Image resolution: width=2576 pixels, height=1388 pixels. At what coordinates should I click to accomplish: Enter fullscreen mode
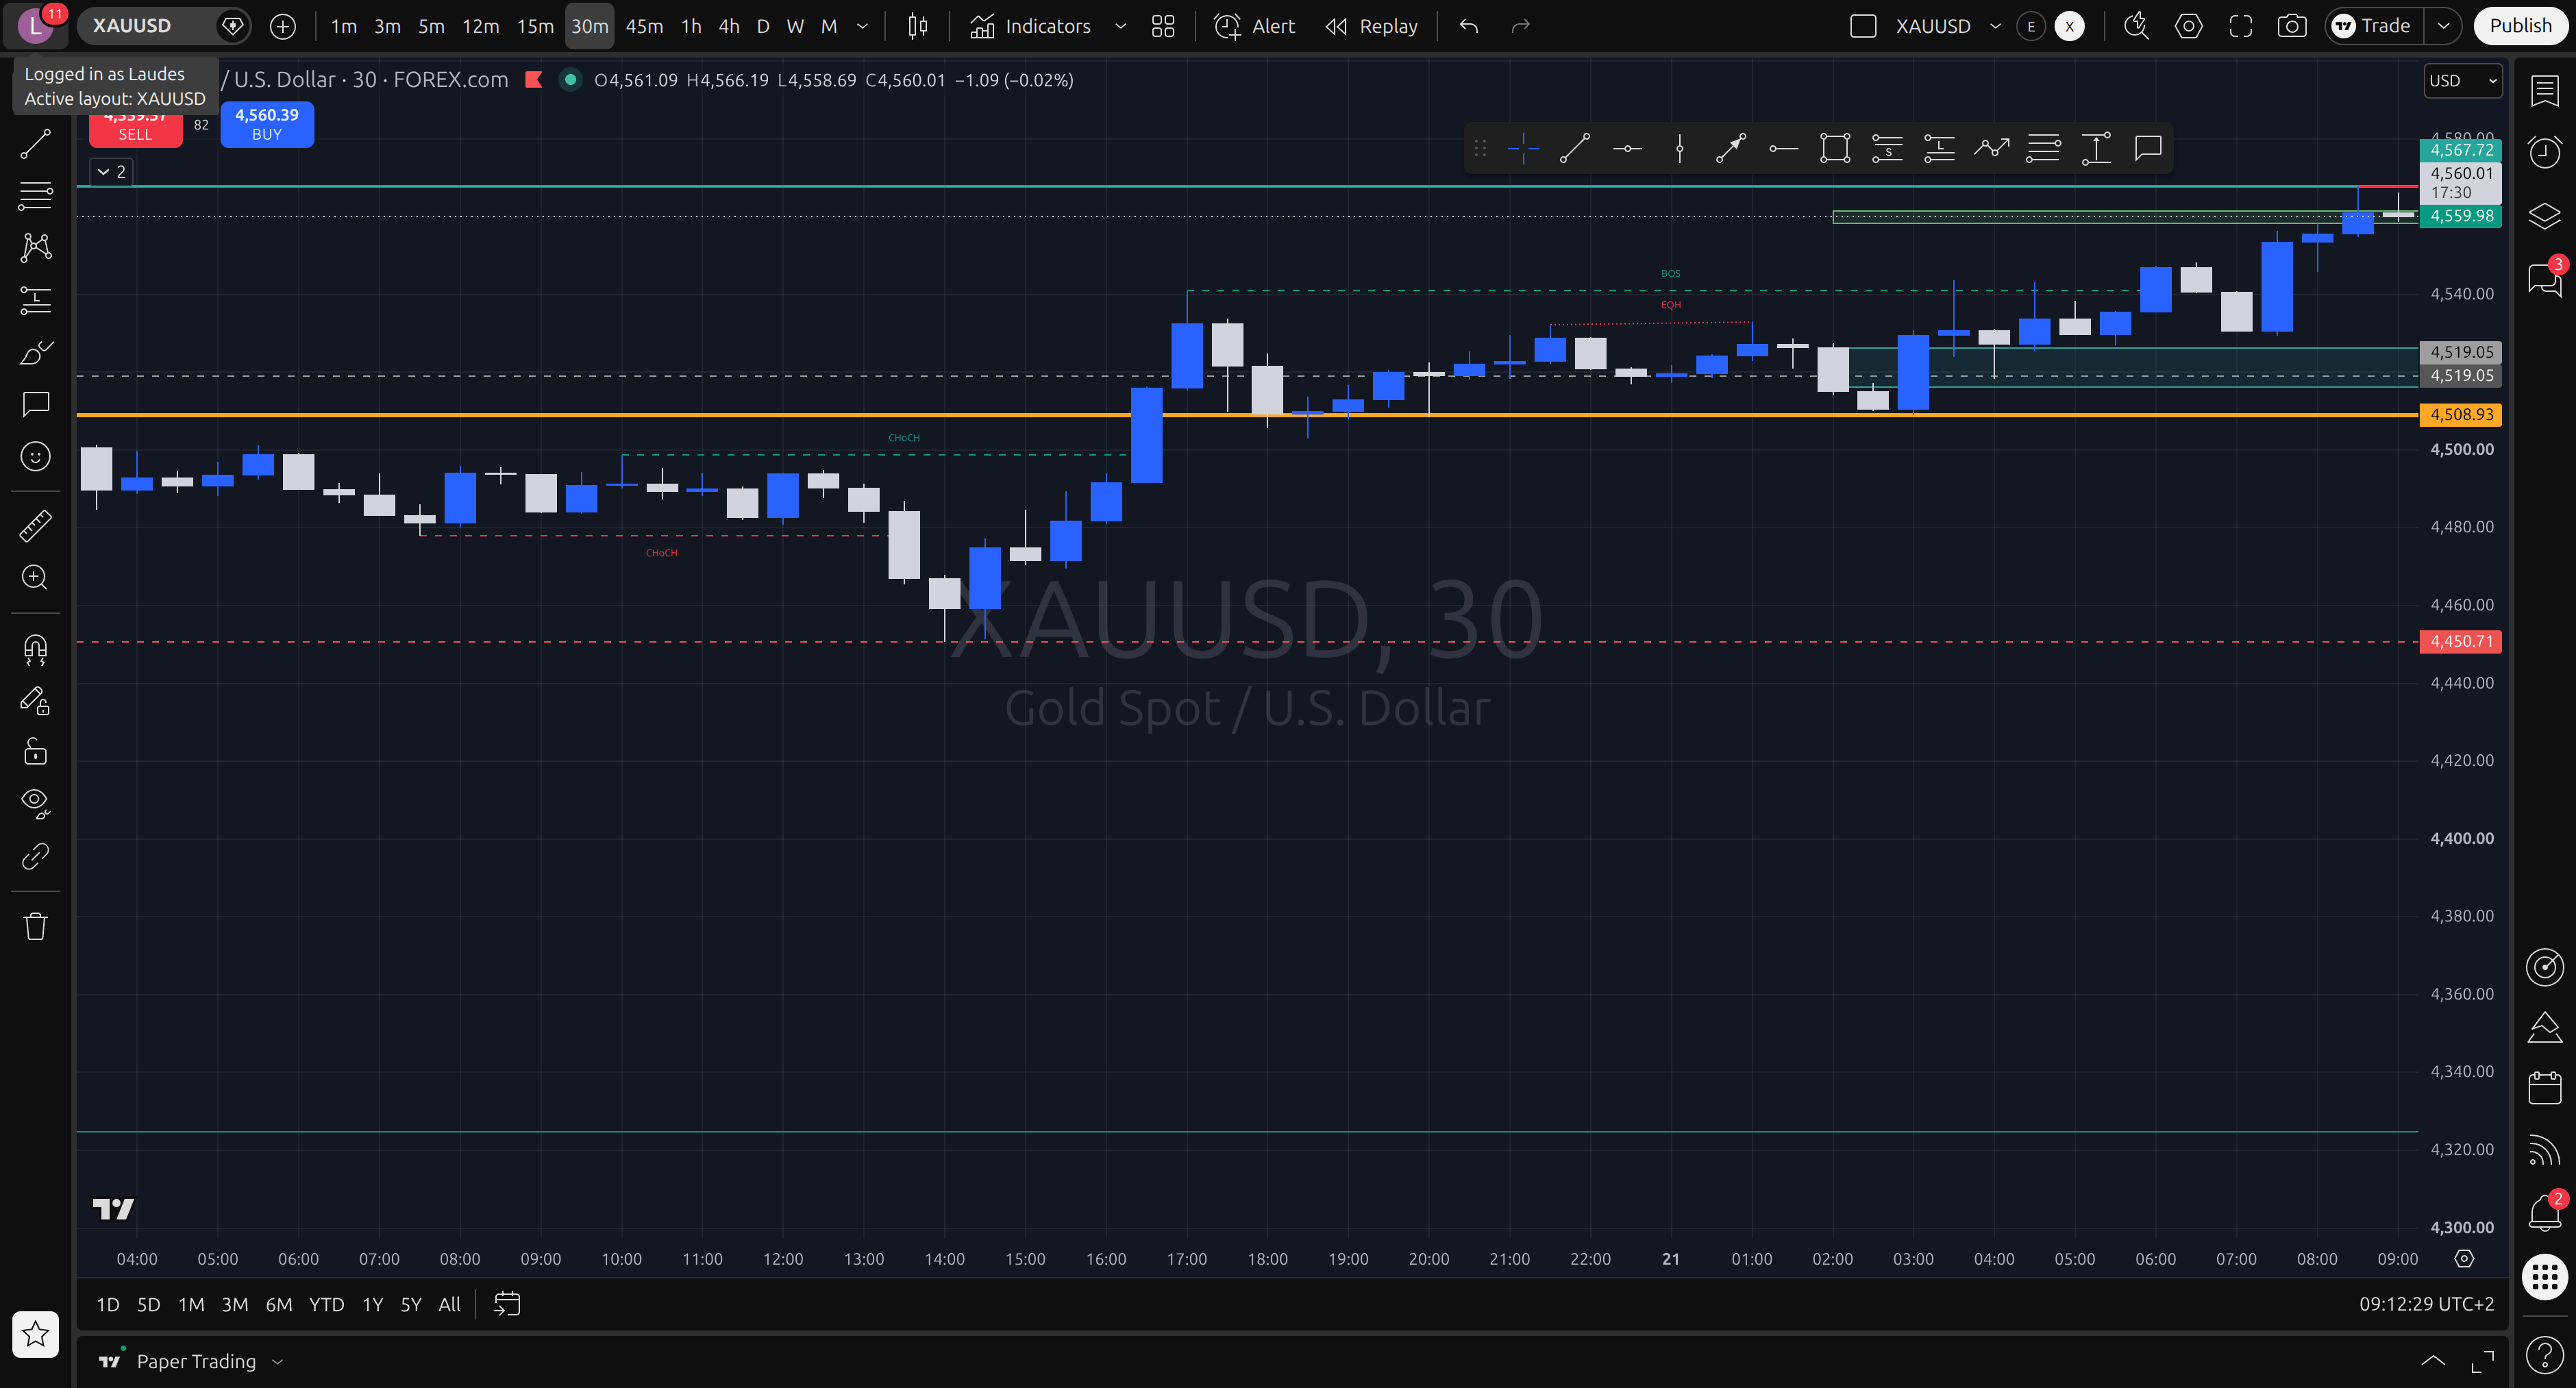(2241, 26)
